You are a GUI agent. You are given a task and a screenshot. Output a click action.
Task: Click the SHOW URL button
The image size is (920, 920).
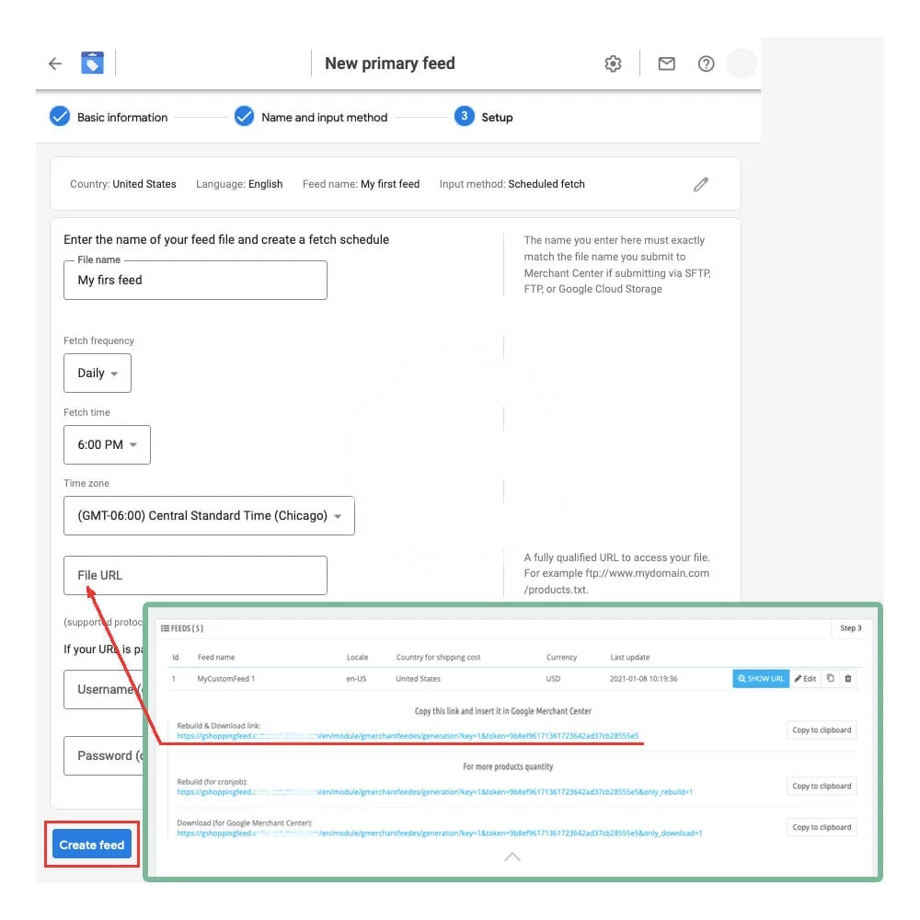(760, 679)
